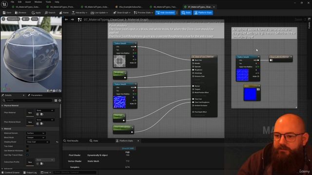
Task: Open the Edit menu
Action: tap(19, 2)
